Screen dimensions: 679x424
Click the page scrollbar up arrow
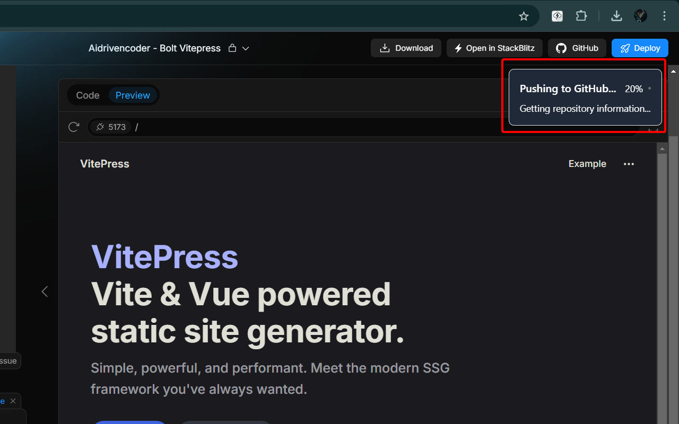point(674,71)
